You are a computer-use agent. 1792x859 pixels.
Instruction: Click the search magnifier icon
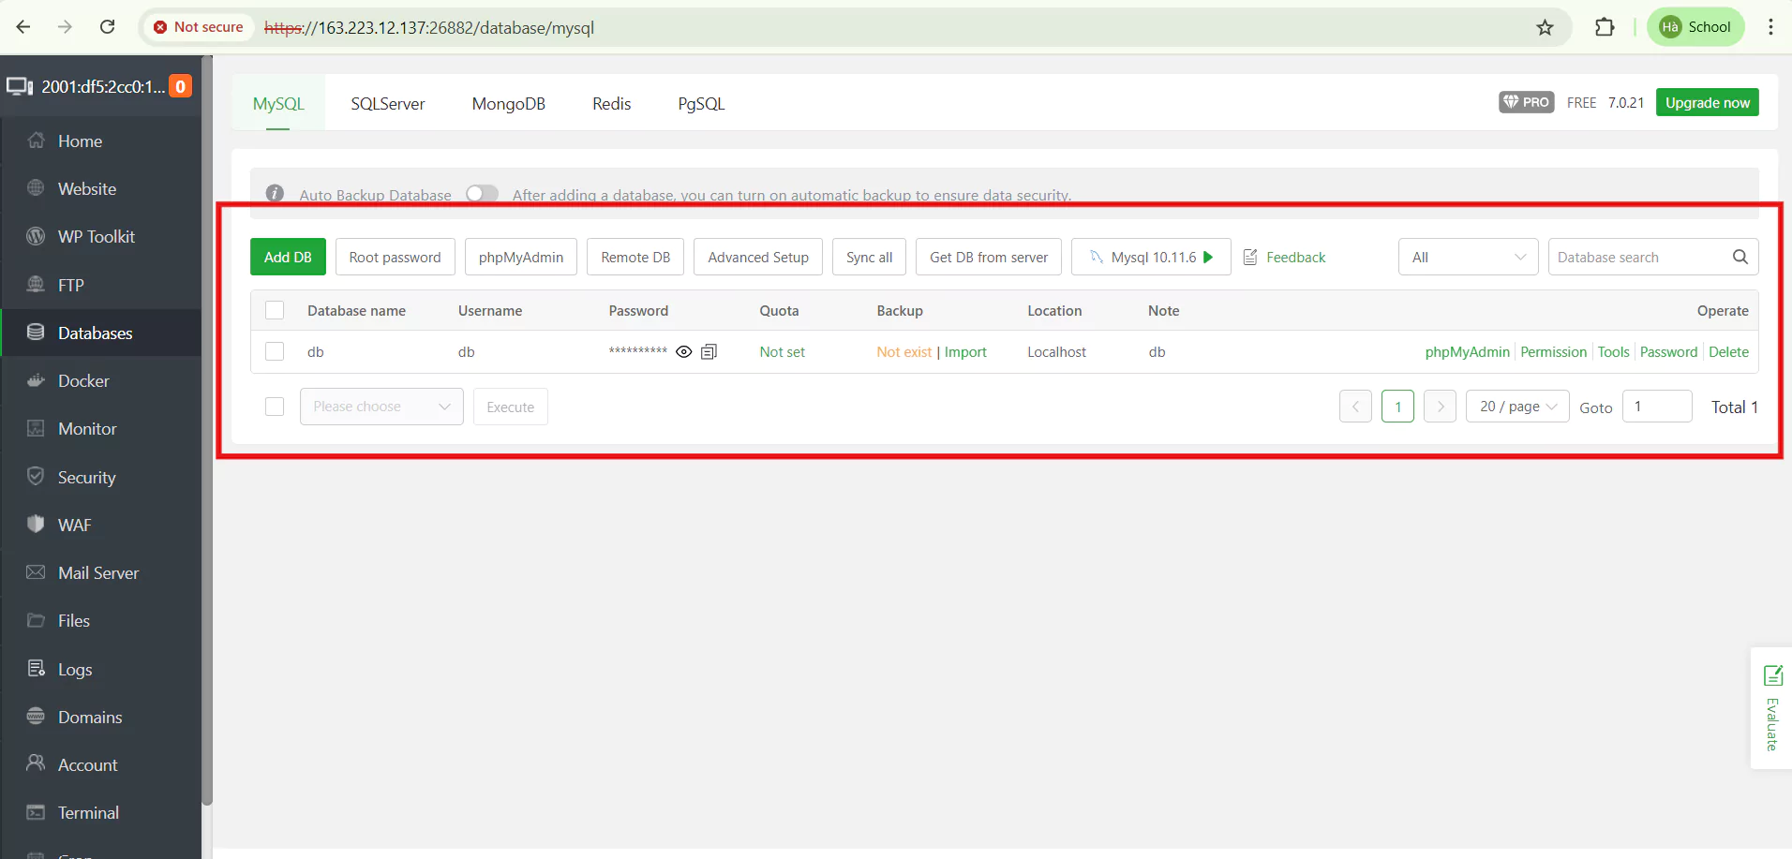point(1740,257)
